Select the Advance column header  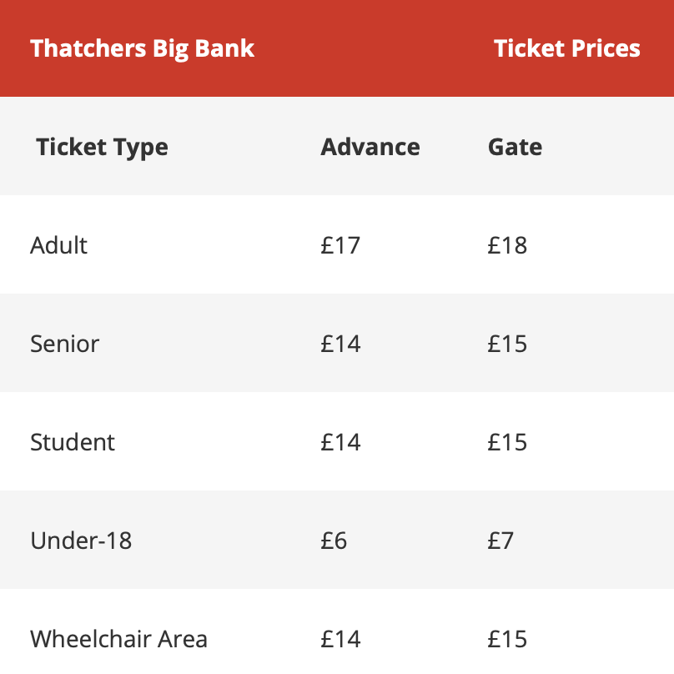tap(370, 147)
